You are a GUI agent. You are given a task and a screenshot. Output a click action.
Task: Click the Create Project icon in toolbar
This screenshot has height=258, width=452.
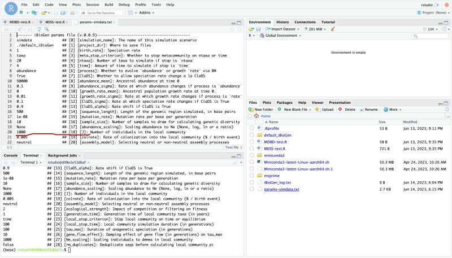(x=34, y=12)
